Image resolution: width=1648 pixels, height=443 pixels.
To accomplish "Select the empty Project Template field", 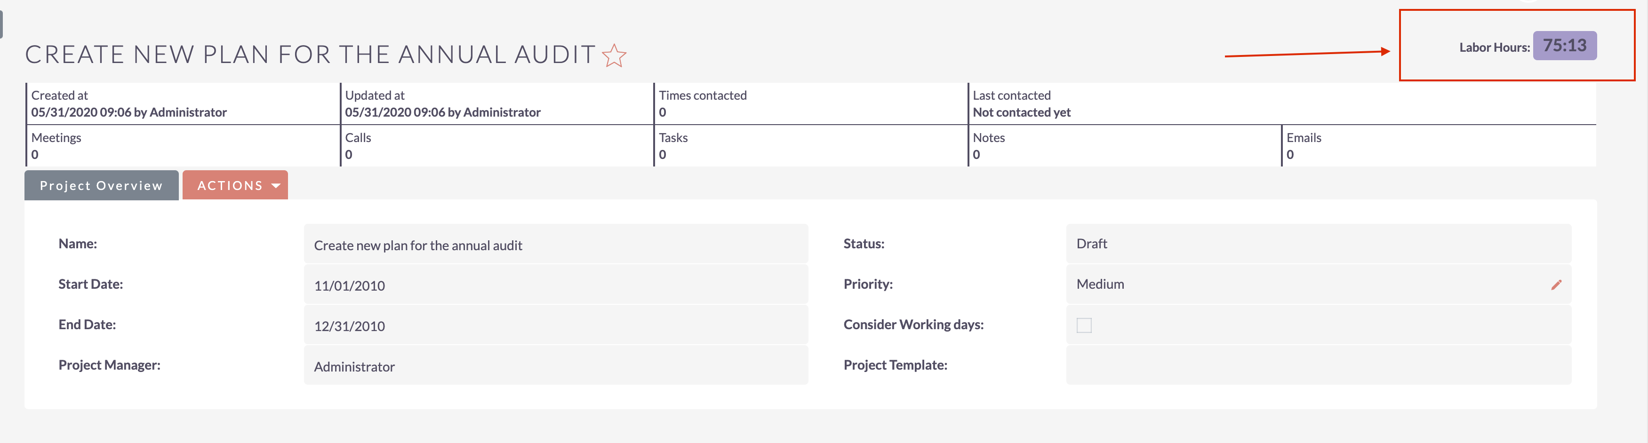I will (1319, 366).
